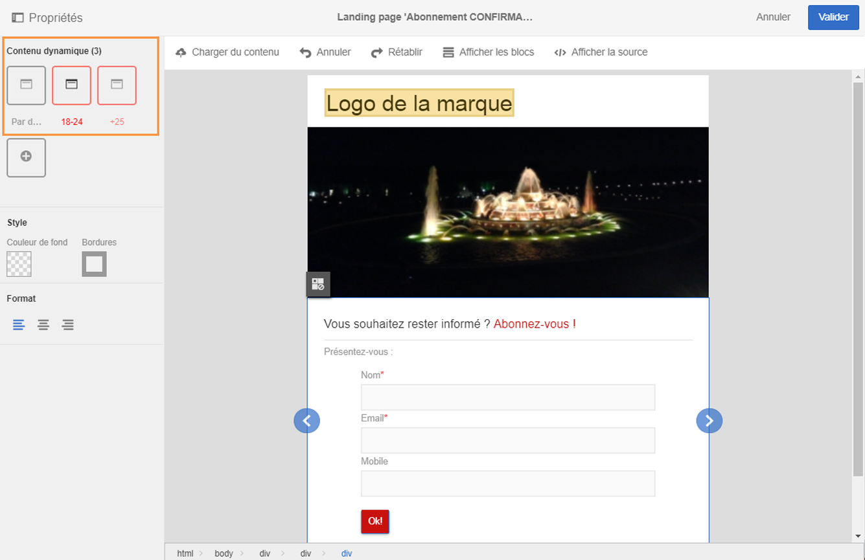
Task: Click the 'Présentez-vous :' text
Action: (358, 352)
